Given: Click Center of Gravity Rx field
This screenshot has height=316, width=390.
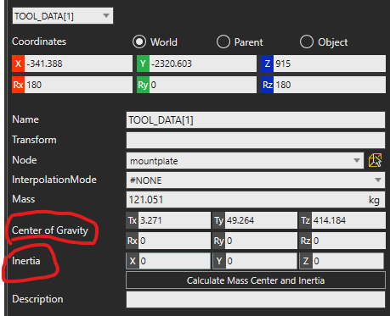Looking at the screenshot, I should click(x=174, y=241).
